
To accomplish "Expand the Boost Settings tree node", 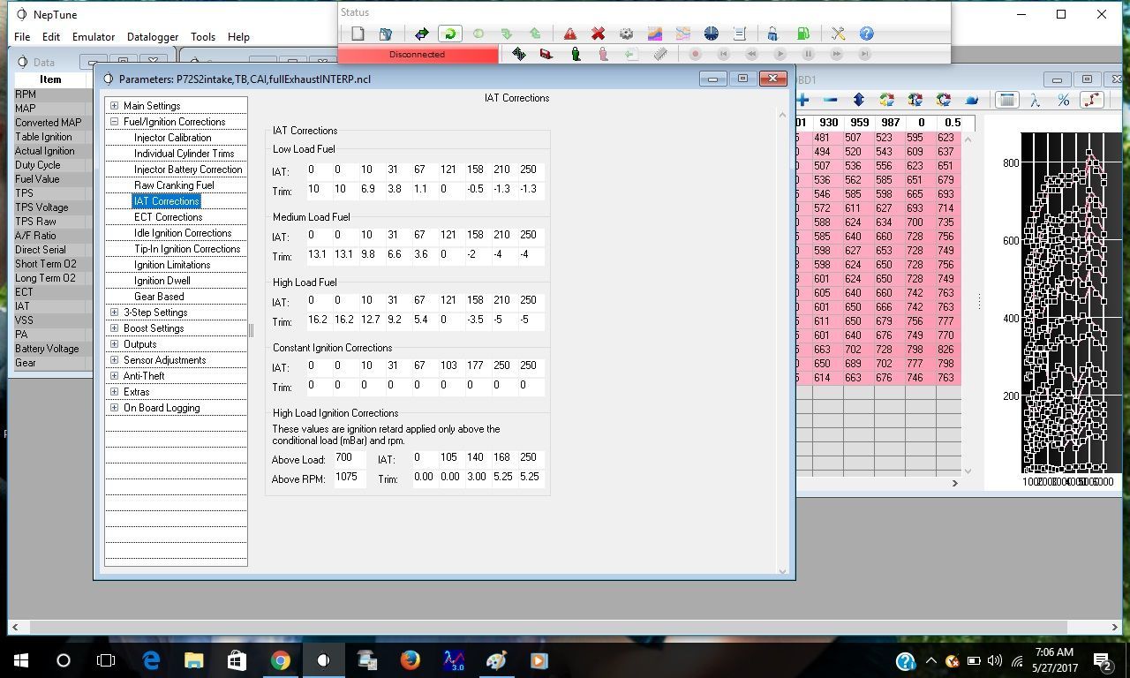I will tap(114, 328).
